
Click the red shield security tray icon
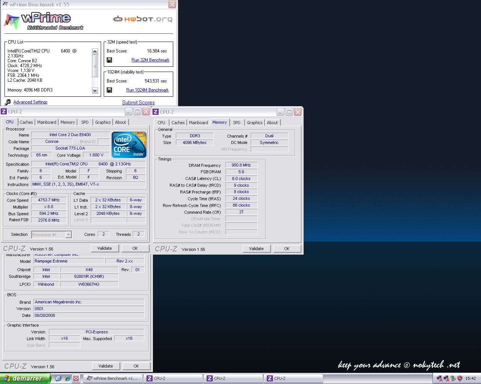[460, 378]
